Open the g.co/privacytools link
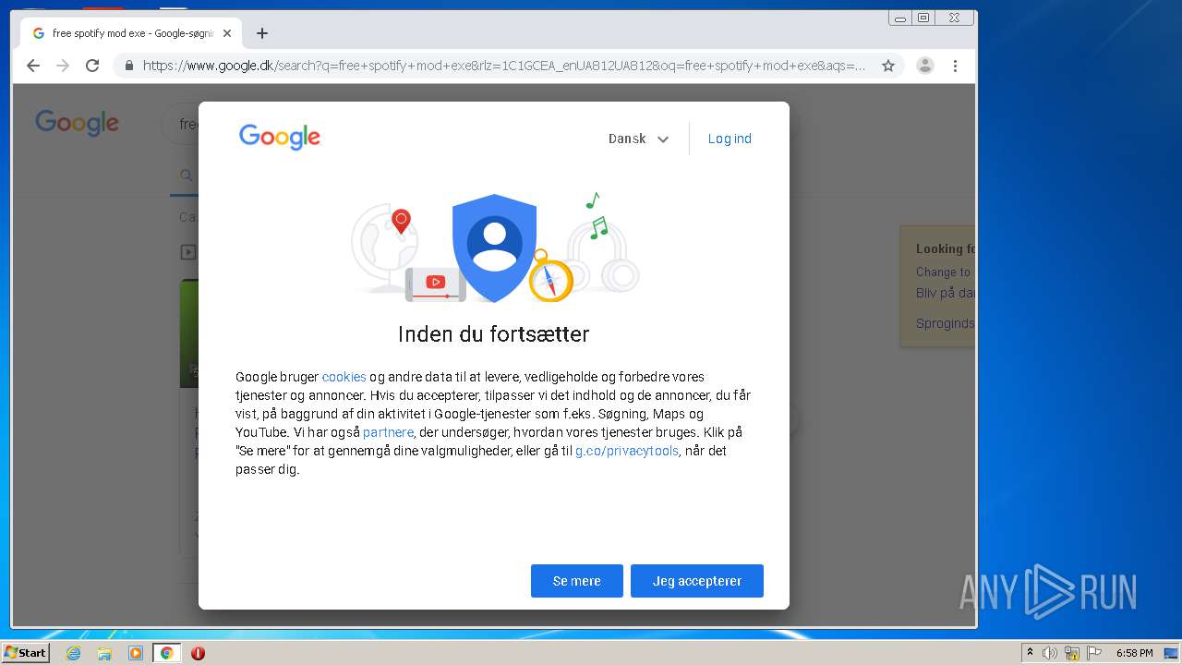 pyautogui.click(x=627, y=451)
